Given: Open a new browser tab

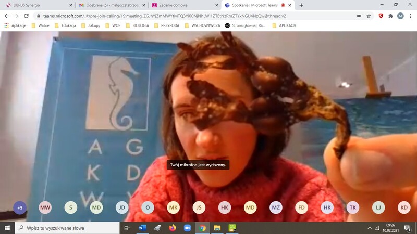Looking at the screenshot, I should (301, 5).
